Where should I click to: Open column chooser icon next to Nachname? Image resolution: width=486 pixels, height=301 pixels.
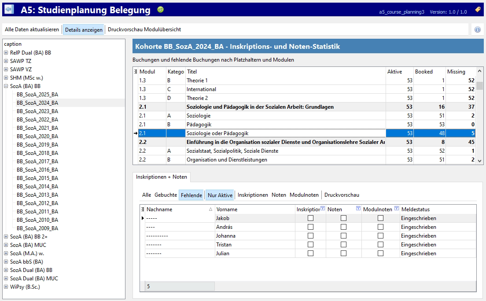pyautogui.click(x=143, y=209)
